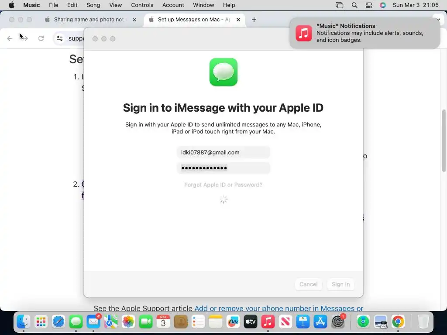Open Maps from the Dock
Viewport: 447px width, 335px height.
(x=111, y=321)
